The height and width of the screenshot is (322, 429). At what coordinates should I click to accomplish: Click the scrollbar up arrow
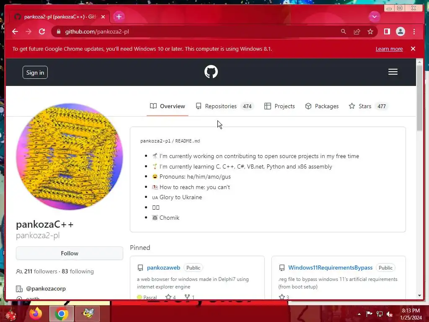click(x=419, y=62)
